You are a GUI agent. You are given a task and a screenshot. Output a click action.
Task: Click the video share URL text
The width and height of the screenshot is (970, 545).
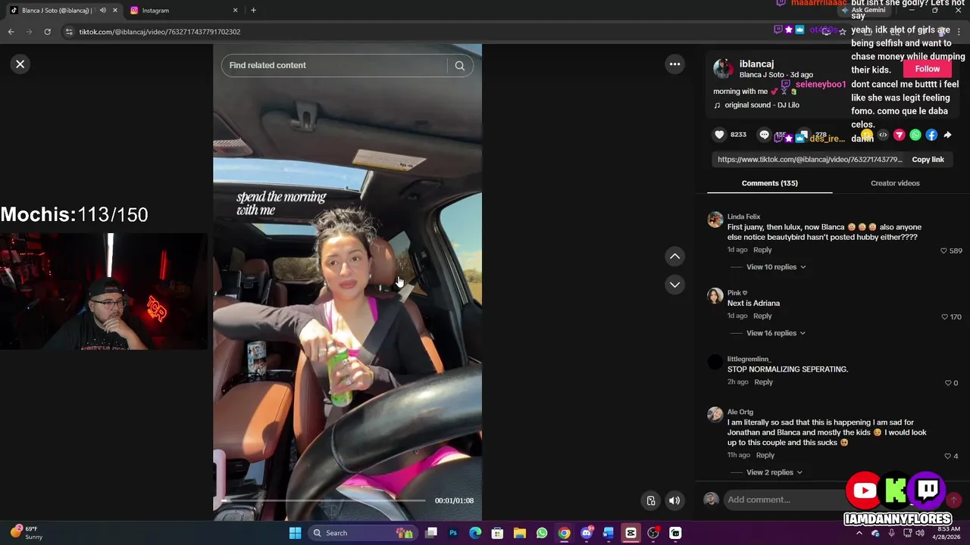(810, 160)
